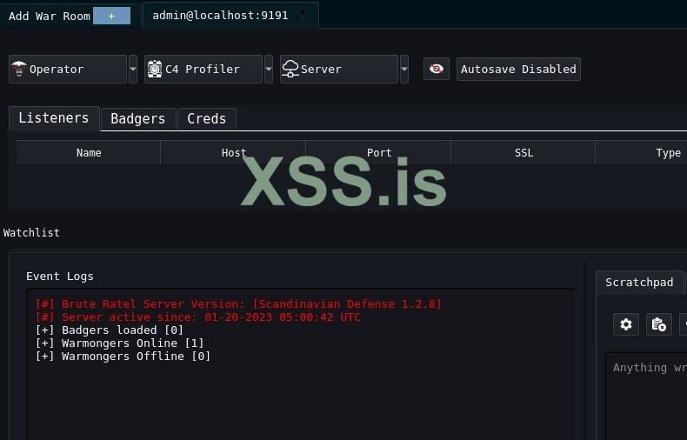Click the Server cloud icon
This screenshot has width=687, height=440.
coord(290,69)
